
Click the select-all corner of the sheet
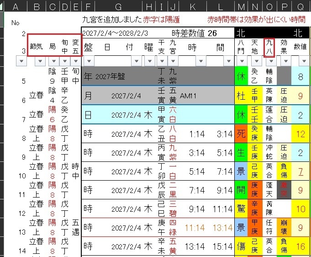coord(4,6)
